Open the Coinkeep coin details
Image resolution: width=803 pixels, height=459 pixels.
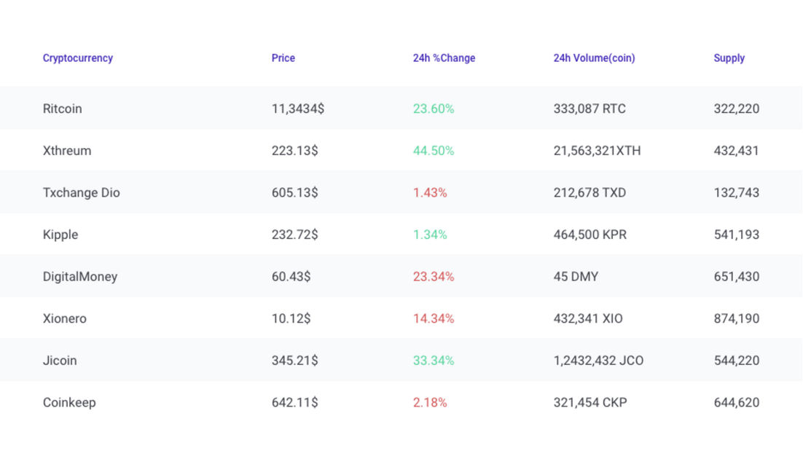pyautogui.click(x=68, y=402)
